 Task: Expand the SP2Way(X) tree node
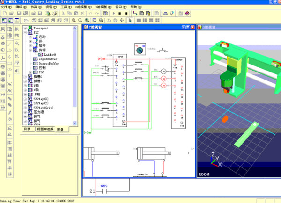(x=25, y=99)
